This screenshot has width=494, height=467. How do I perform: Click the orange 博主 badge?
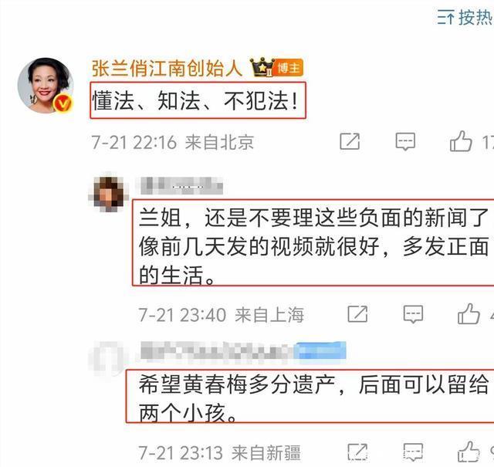pyautogui.click(x=289, y=68)
